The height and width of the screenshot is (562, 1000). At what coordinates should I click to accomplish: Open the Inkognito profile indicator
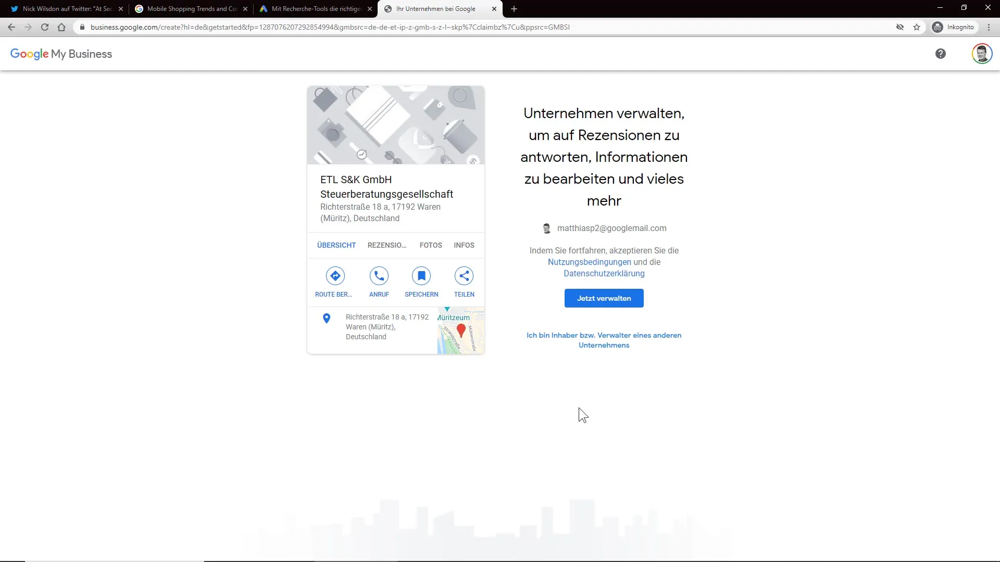[x=954, y=27]
